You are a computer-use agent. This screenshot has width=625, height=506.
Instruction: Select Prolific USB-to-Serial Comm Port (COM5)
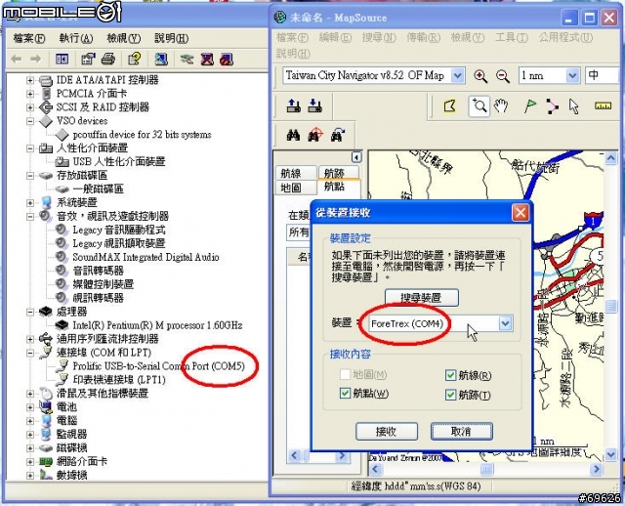pyautogui.click(x=158, y=366)
